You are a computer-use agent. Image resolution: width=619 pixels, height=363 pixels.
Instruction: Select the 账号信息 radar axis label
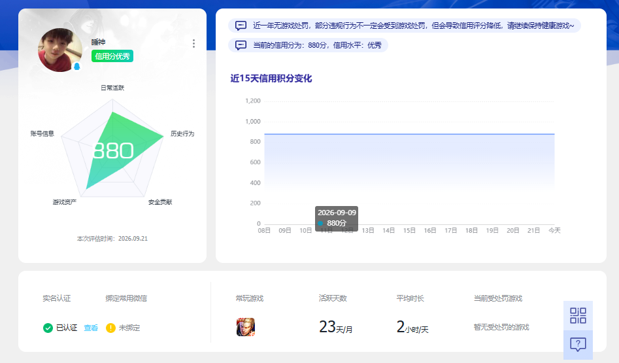tap(42, 133)
